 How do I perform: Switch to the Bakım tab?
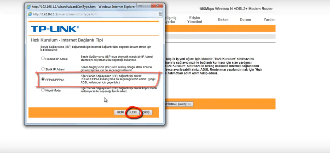[x=223, y=20]
